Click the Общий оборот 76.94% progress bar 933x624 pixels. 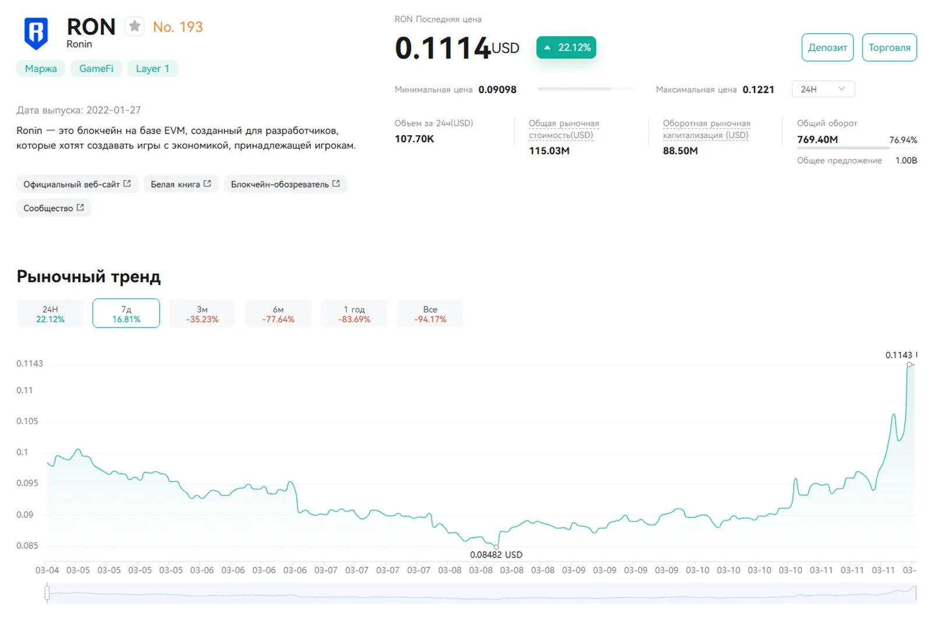pyautogui.click(x=857, y=148)
